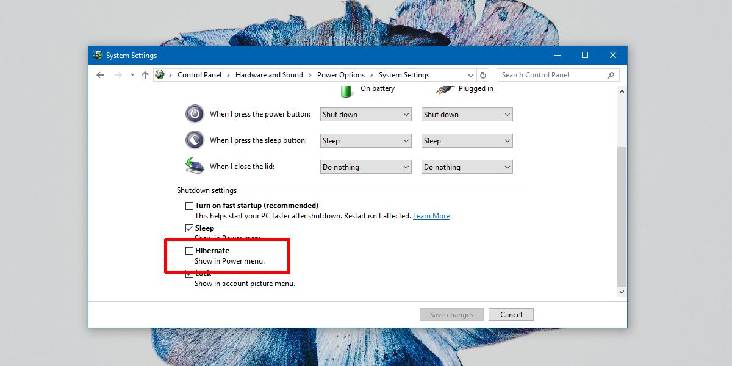This screenshot has width=732, height=366.
Task: Open the Learn More link
Action: click(x=431, y=216)
